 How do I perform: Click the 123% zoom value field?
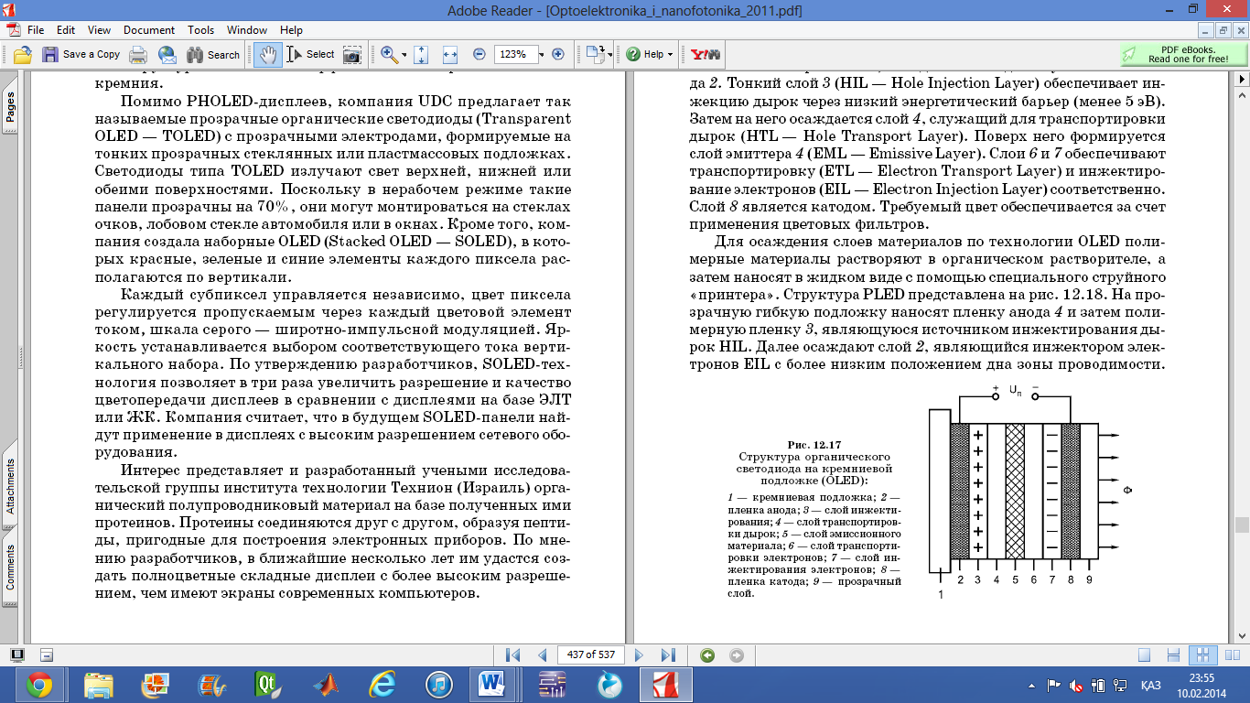[514, 54]
